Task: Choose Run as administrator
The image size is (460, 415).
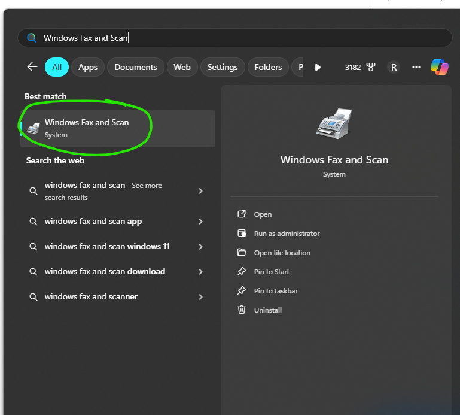Action: (x=287, y=234)
